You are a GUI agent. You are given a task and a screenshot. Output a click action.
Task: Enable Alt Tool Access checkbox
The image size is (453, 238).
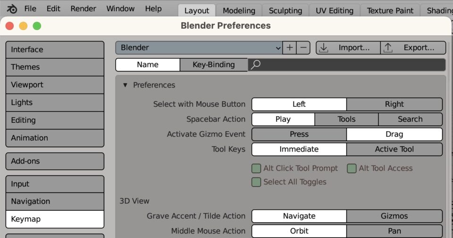[352, 168]
